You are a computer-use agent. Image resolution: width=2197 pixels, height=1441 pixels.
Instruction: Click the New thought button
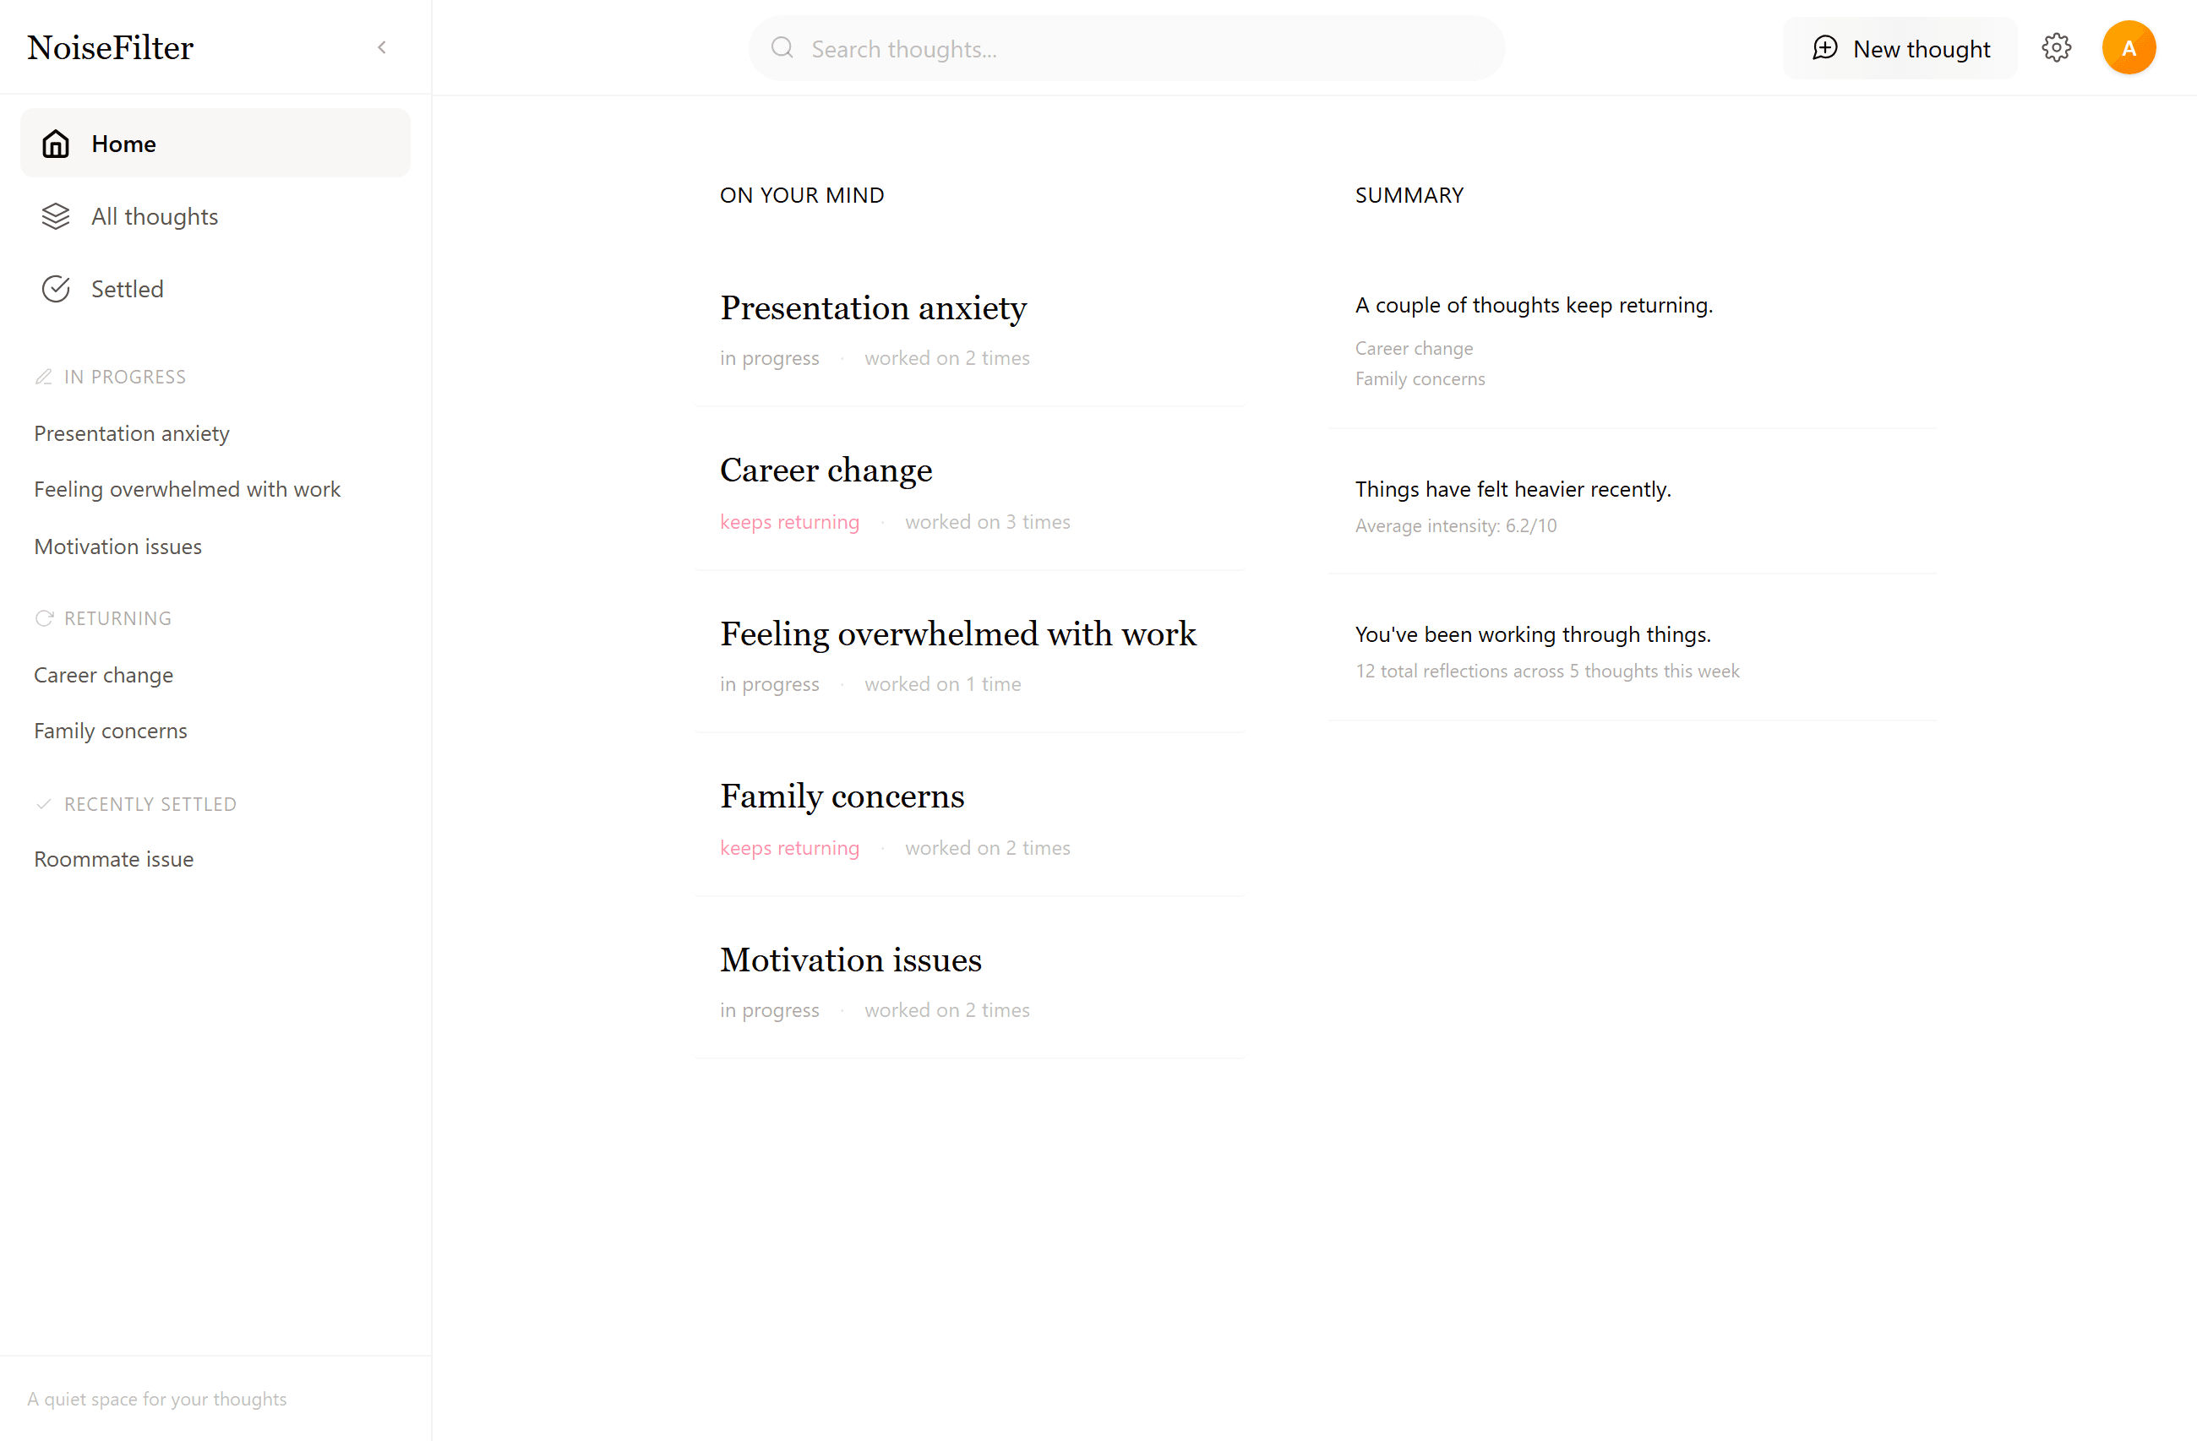1899,48
